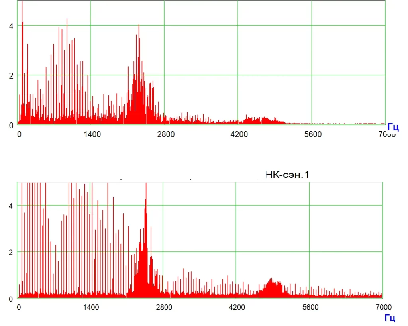Click the 4 label on bottom chart's vertical axis
This screenshot has width=408, height=326.
click(11, 206)
